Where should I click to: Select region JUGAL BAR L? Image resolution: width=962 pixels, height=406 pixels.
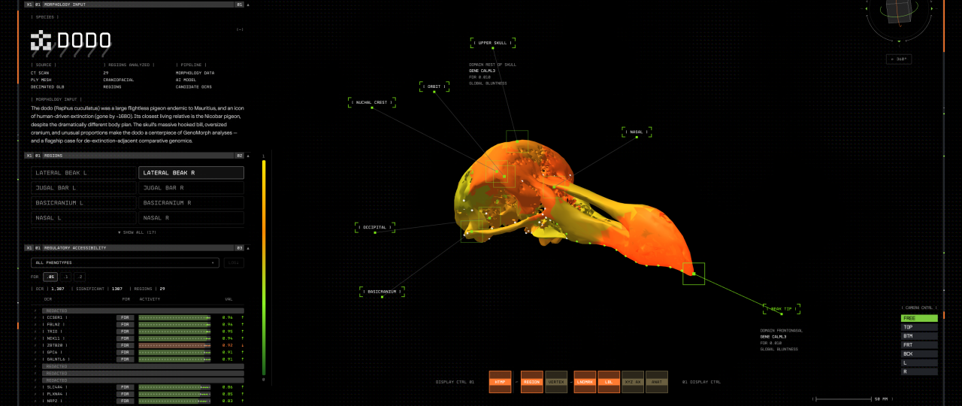click(x=84, y=188)
